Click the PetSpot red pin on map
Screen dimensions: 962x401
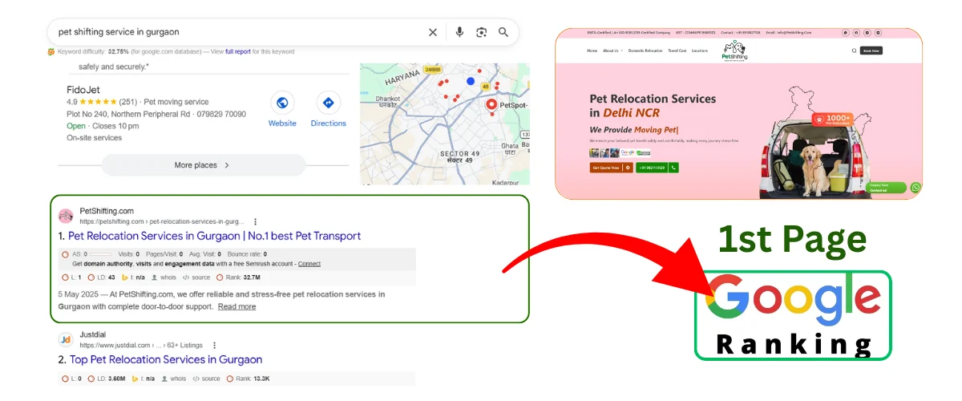(x=491, y=104)
